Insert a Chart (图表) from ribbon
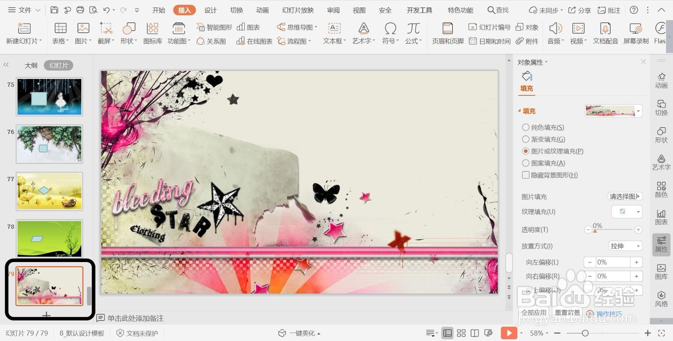 click(248, 27)
